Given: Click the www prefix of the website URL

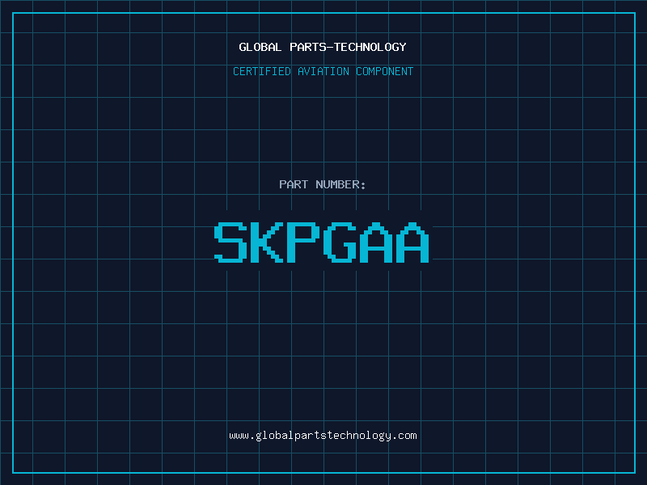Looking at the screenshot, I should click(239, 436).
